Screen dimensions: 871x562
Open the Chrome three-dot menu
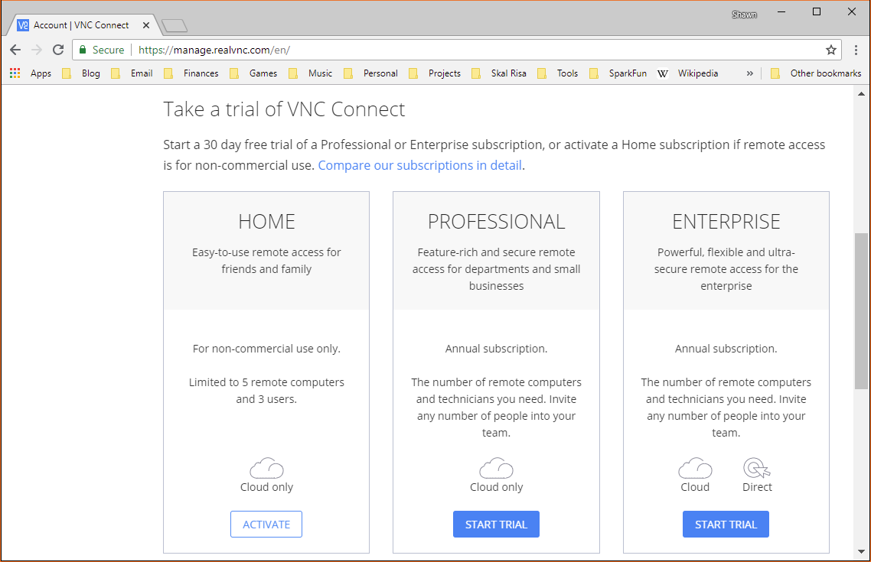point(856,50)
